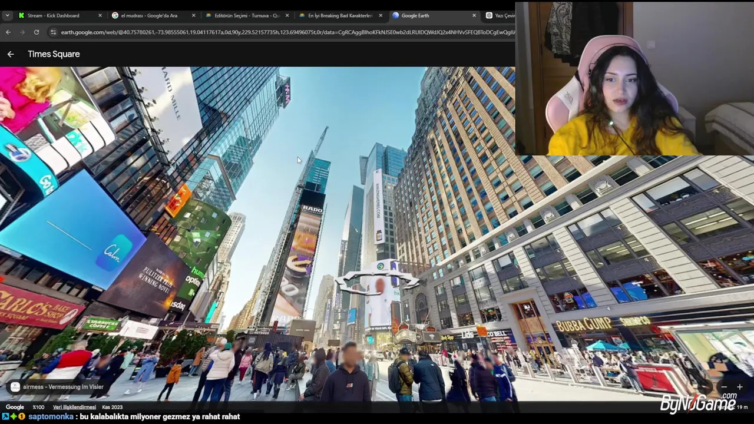Click the browser forward navigation arrow
Viewport: 754px width, 424px height.
click(22, 32)
